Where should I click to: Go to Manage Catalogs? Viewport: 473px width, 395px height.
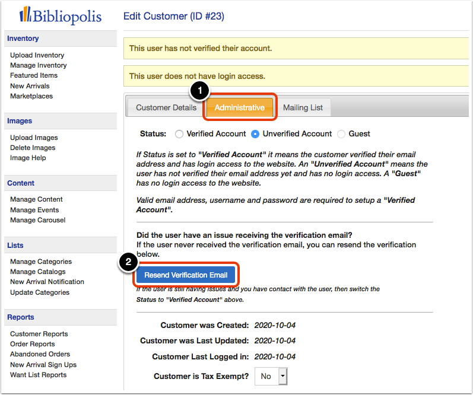38,272
